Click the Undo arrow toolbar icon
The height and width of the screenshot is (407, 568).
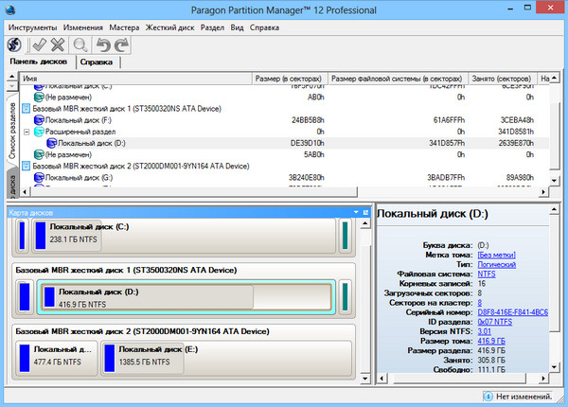(102, 44)
